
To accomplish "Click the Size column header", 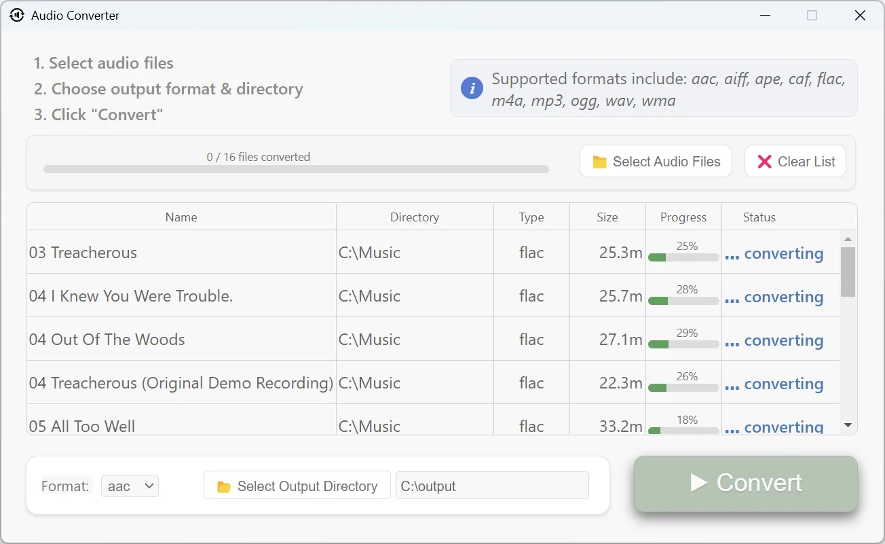I will tap(607, 217).
